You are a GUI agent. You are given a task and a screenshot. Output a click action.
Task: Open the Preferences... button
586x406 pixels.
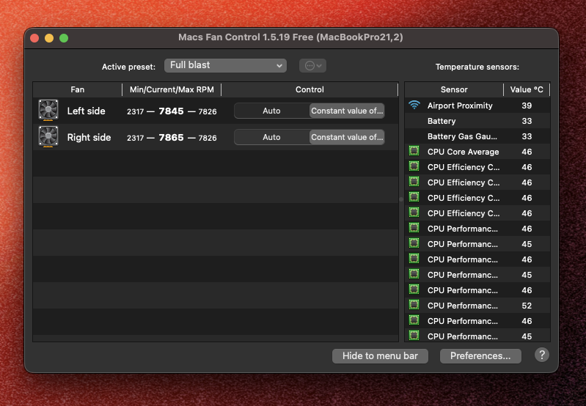point(480,355)
